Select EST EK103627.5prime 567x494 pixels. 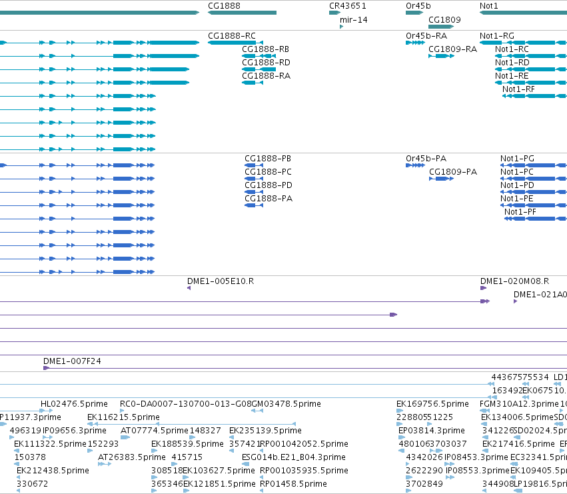(x=185, y=477)
